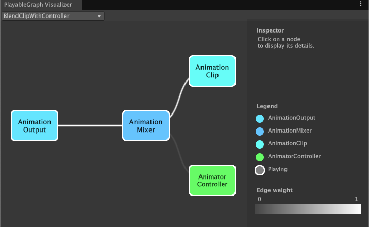This screenshot has width=369, height=227.
Task: Click the Playing legend indicator circle
Action: (x=260, y=170)
